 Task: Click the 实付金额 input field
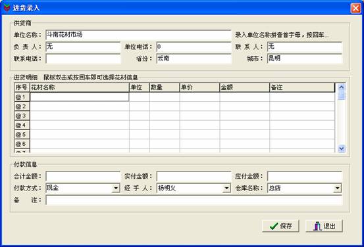[194, 176]
